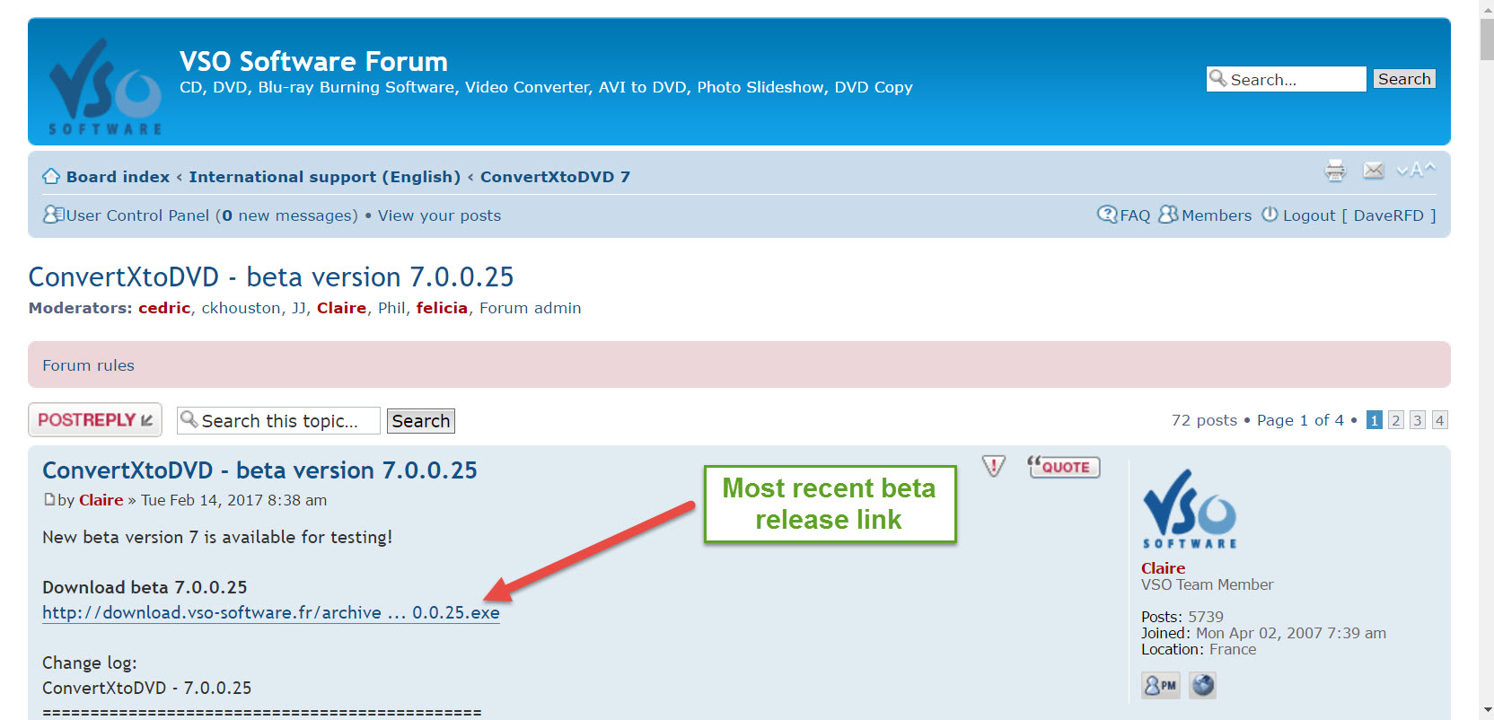The image size is (1494, 720).
Task: Go to page 4 of topic
Action: (1439, 420)
